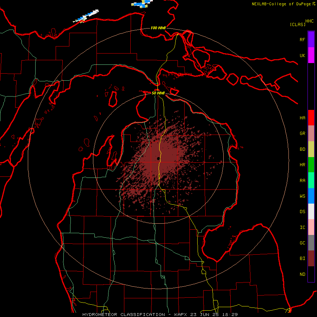Click the 'BI' legend label
This screenshot has width=317, height=317.
pos(302,259)
